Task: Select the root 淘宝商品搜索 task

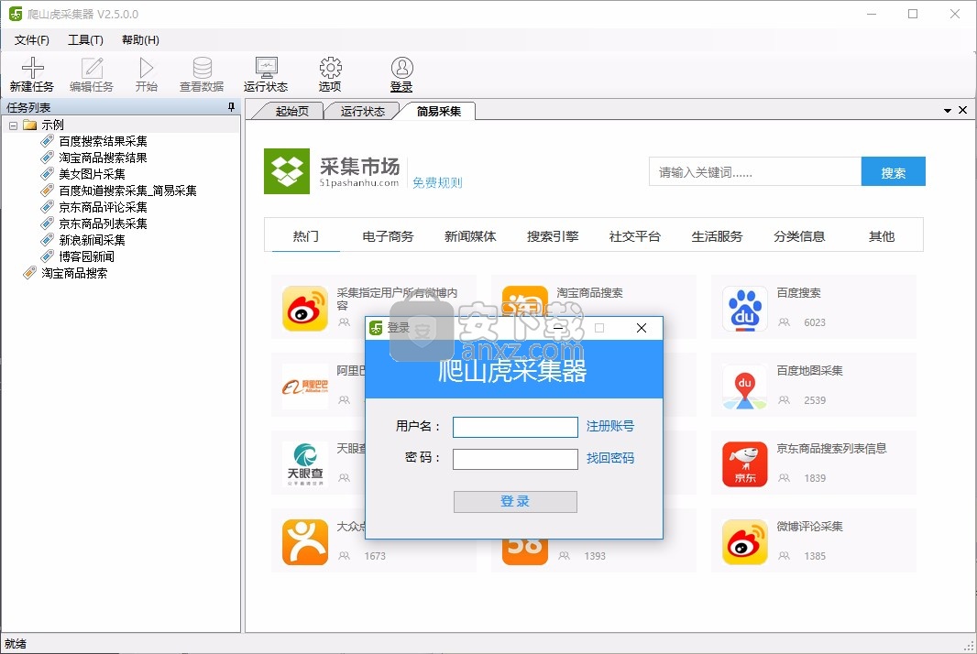Action: [74, 273]
